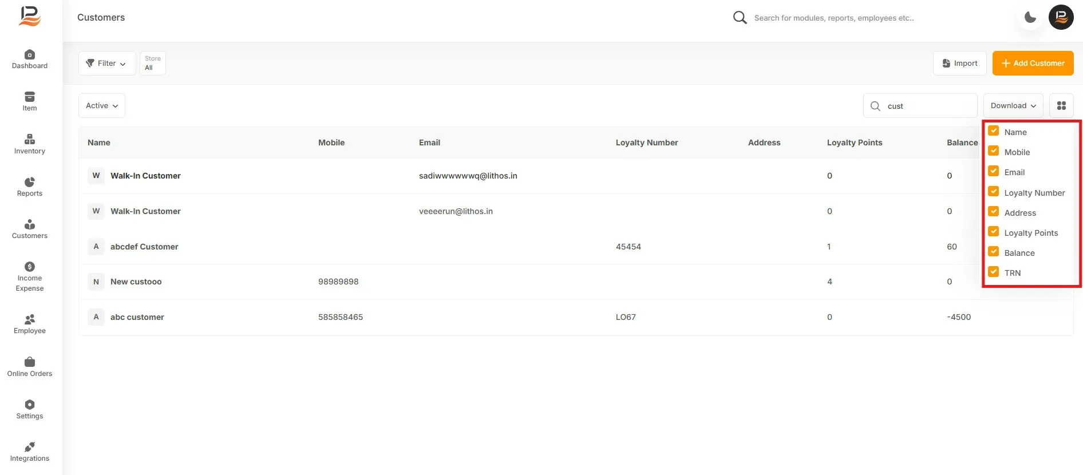Click the Name column header

(x=99, y=142)
